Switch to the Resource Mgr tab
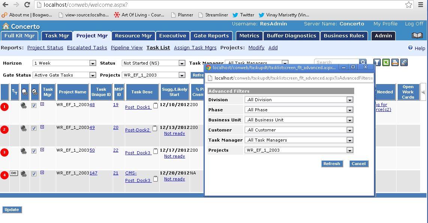428x223 pixels. (x=133, y=35)
